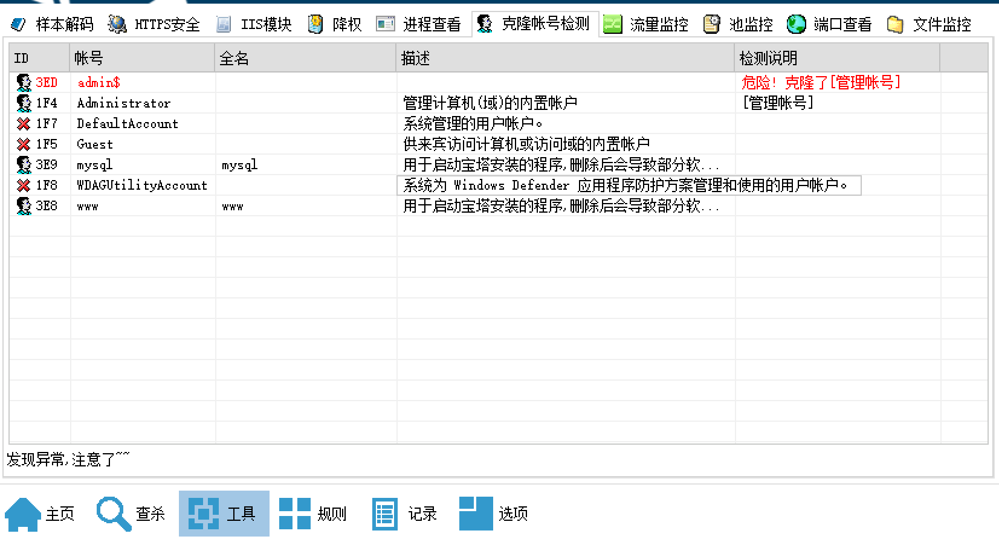Open the 进程查看 process viewer

(419, 24)
